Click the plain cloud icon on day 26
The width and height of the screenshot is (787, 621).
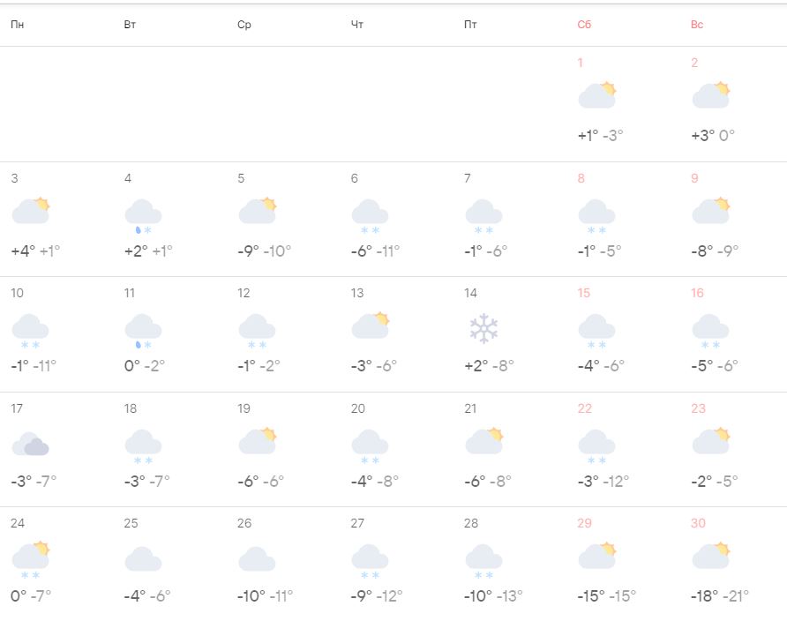[x=257, y=558]
